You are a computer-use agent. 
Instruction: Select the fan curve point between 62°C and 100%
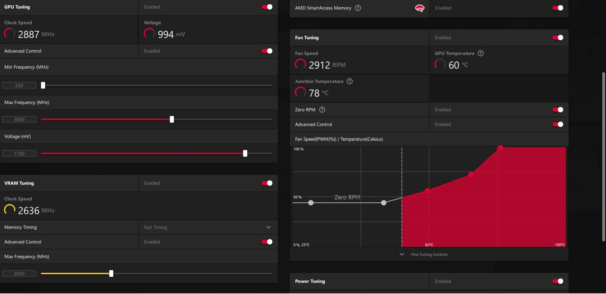(x=471, y=175)
